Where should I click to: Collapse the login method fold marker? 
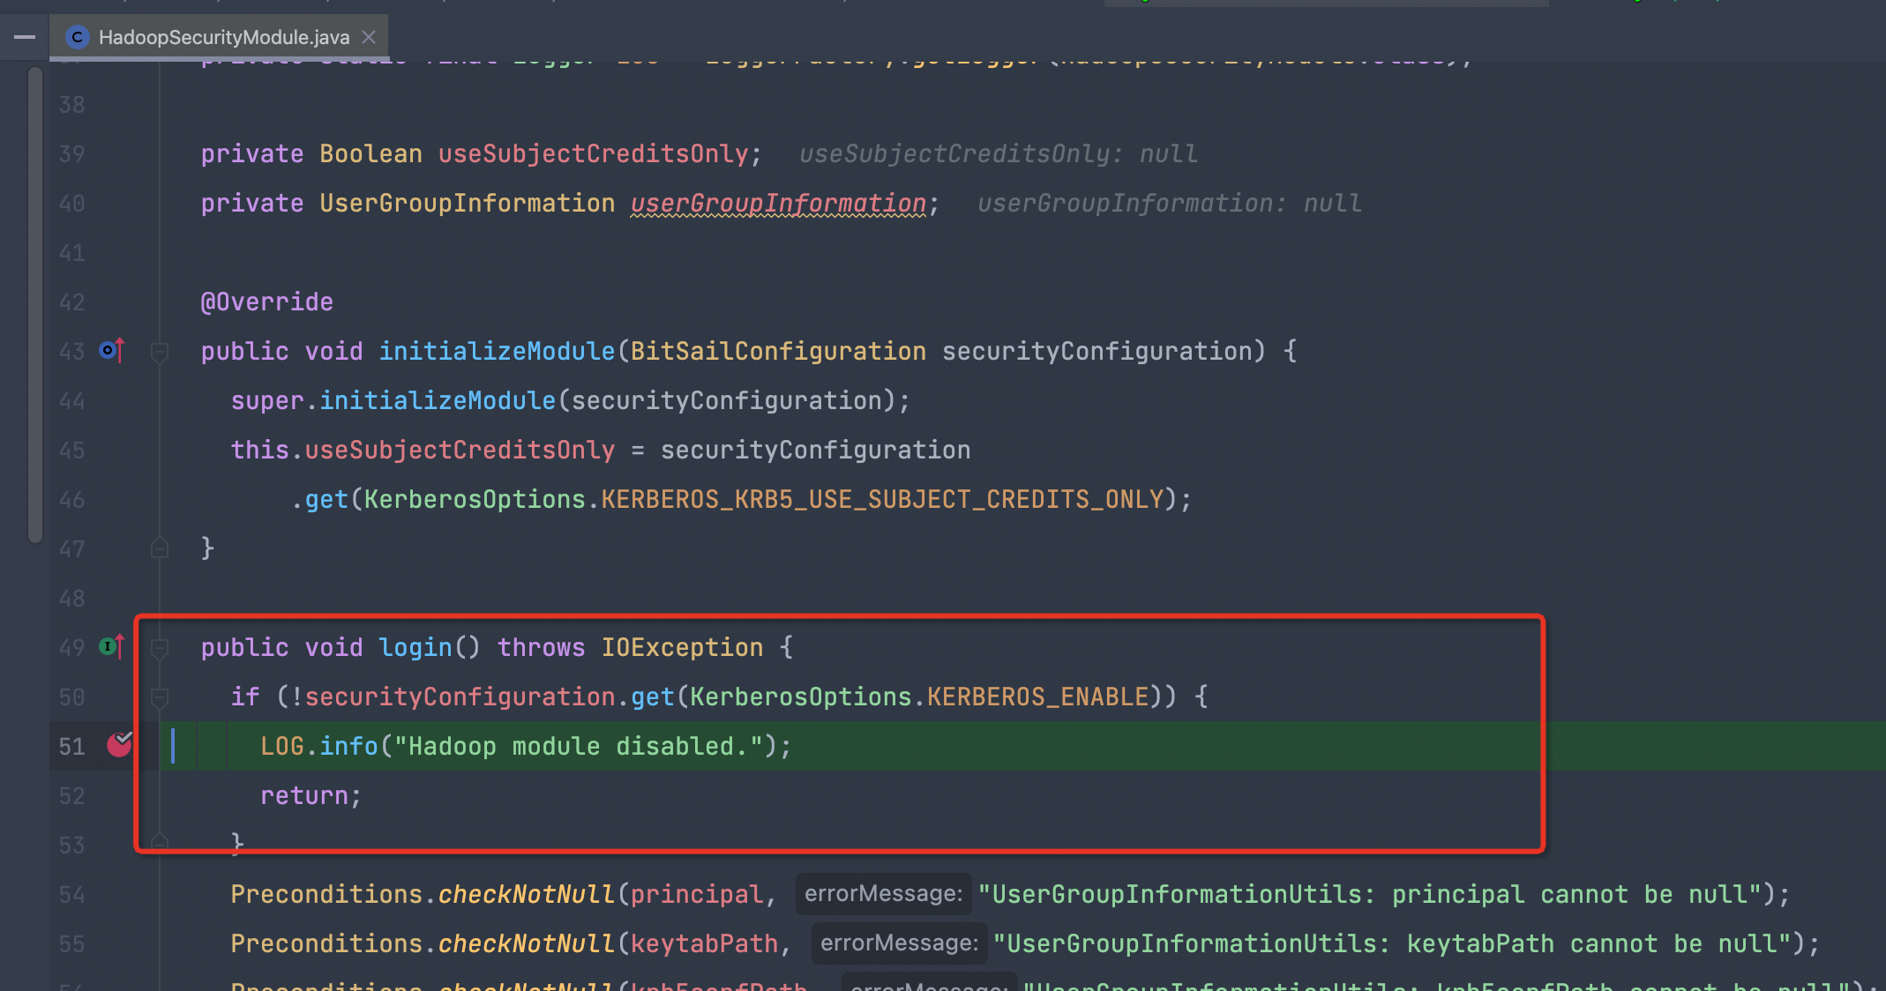tap(160, 649)
